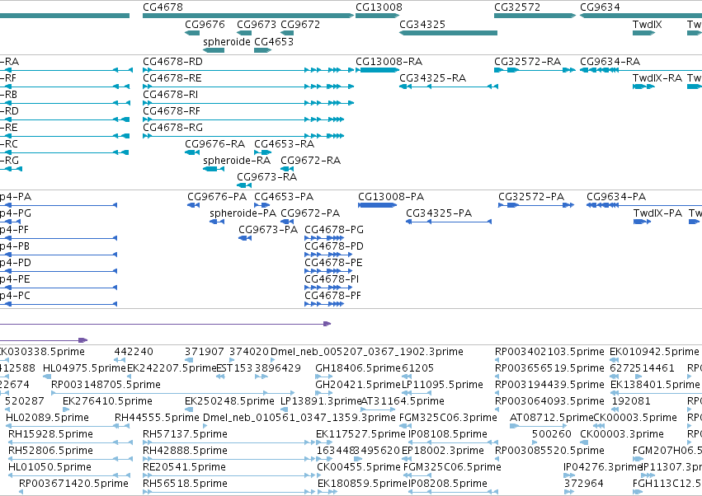Open transcript TwdlX-RA
Viewport: 702px width, 496px height.
click(x=657, y=77)
